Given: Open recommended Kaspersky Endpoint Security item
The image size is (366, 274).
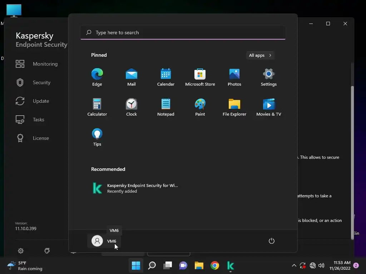Looking at the screenshot, I should (x=135, y=188).
